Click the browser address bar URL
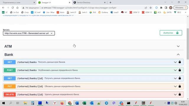This screenshot has height=106, width=189. point(79,8)
